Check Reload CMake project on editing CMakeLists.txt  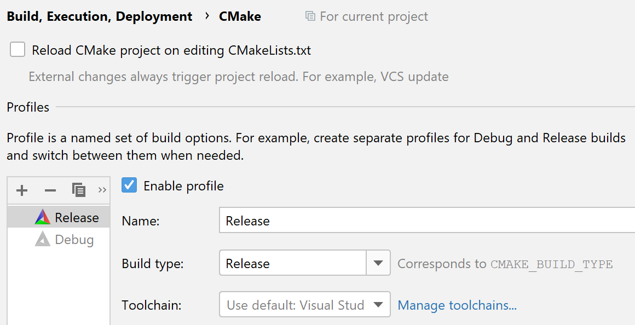17,49
